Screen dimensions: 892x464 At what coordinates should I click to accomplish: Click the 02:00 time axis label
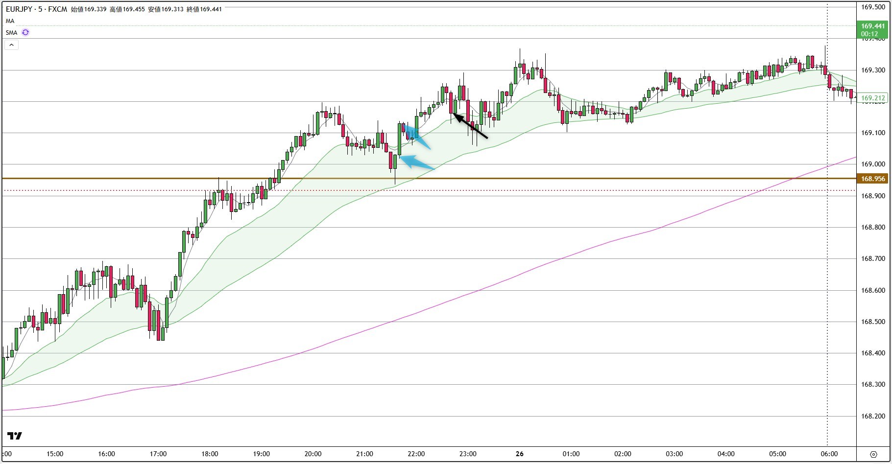click(623, 454)
